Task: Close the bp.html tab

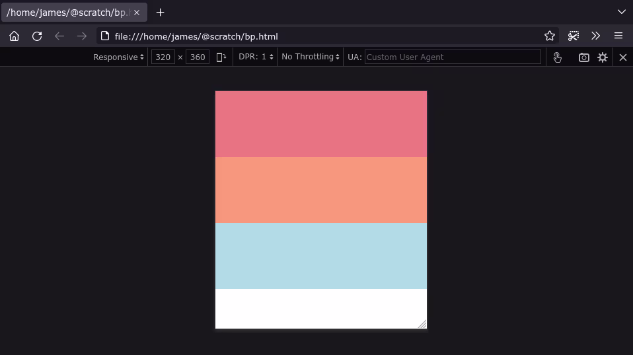Action: coord(137,13)
